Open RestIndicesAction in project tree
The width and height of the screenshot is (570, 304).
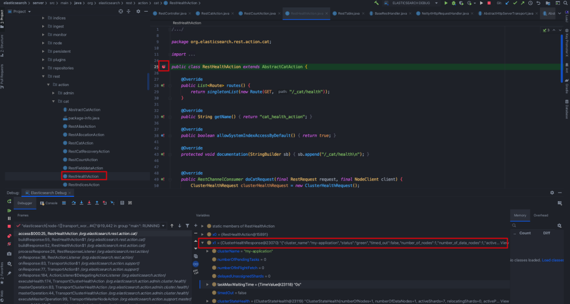click(83, 185)
